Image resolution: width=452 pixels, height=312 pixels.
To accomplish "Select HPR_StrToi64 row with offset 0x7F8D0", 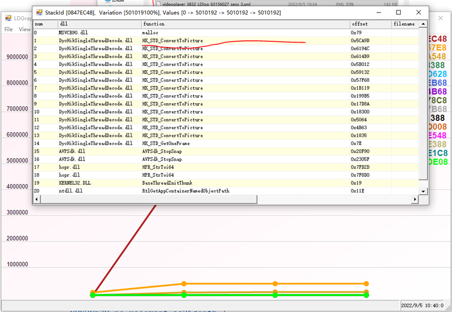I will [x=226, y=175].
